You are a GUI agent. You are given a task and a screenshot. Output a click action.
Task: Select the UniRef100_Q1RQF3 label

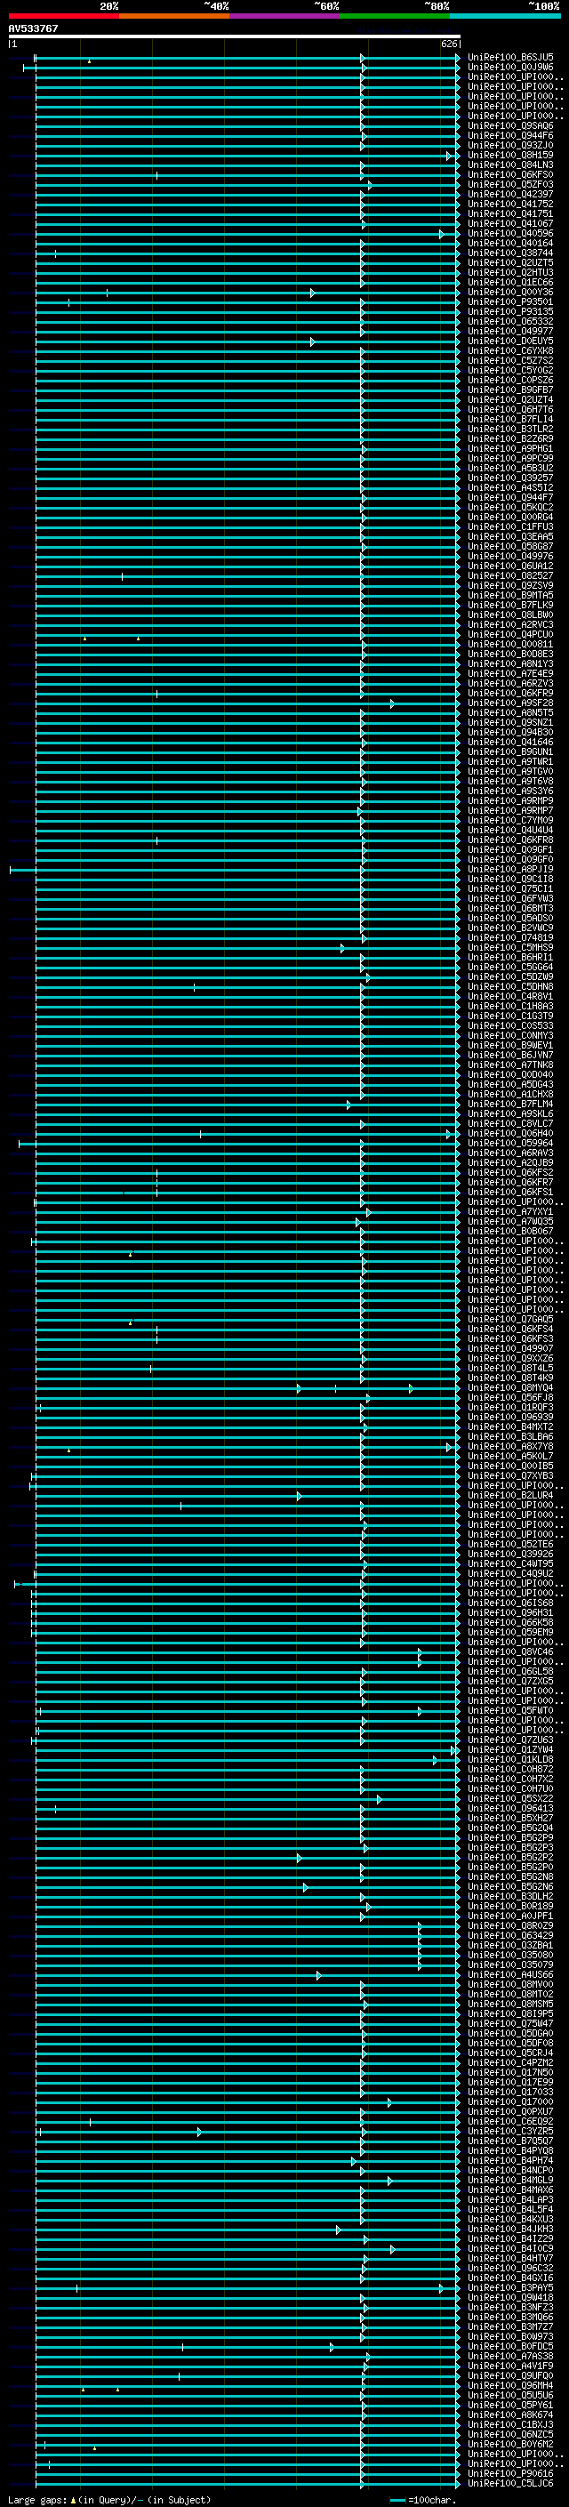click(510, 1407)
